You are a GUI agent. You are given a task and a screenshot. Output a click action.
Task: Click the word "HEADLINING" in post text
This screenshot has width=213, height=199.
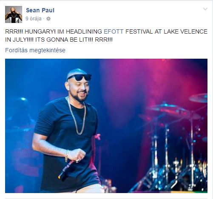pyautogui.click(x=84, y=31)
